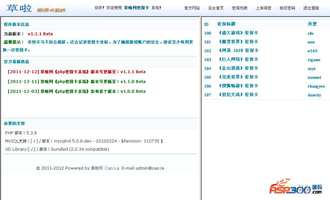
Task: Open the 2011-12-11 v1.1.0 Beta news item
Action: click(76, 82)
